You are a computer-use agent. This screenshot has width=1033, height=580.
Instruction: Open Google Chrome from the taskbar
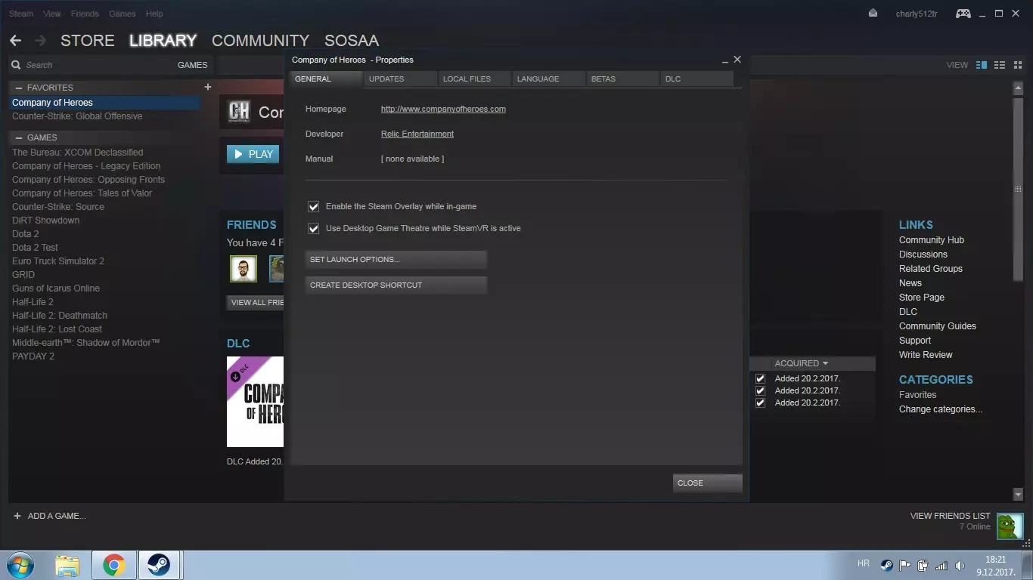tap(114, 565)
